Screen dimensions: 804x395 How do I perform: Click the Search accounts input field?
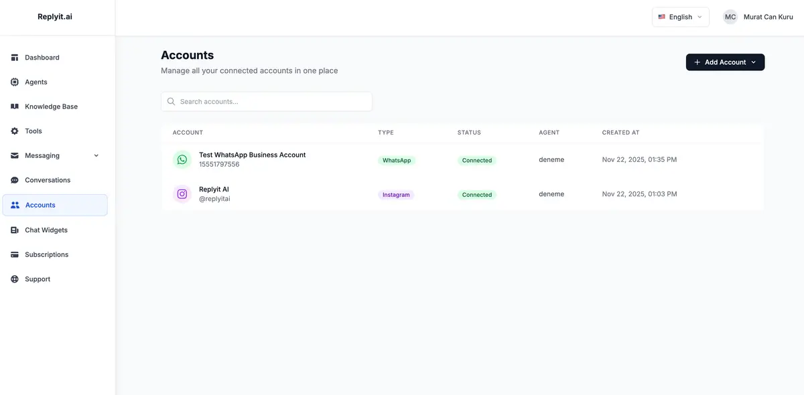point(266,100)
